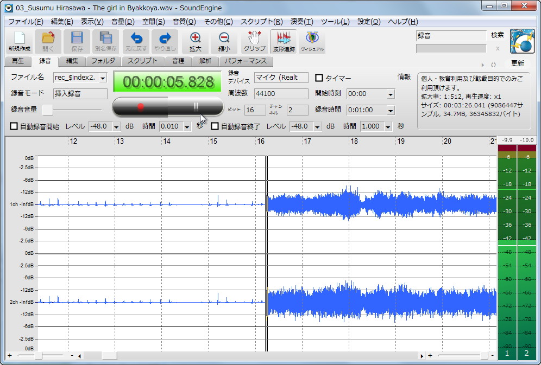This screenshot has width=541, height=365.
Task: Click the 17 second timeline marker
Action: coord(307,141)
